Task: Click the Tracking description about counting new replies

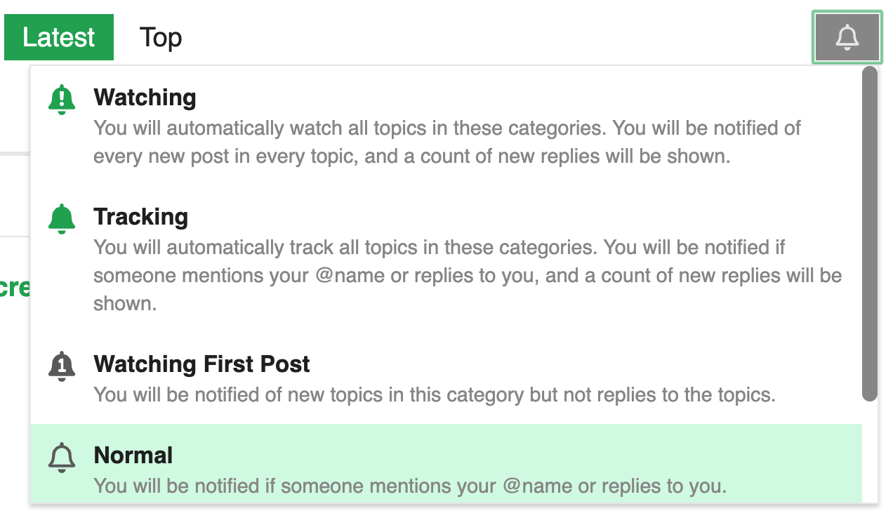Action: click(x=467, y=275)
